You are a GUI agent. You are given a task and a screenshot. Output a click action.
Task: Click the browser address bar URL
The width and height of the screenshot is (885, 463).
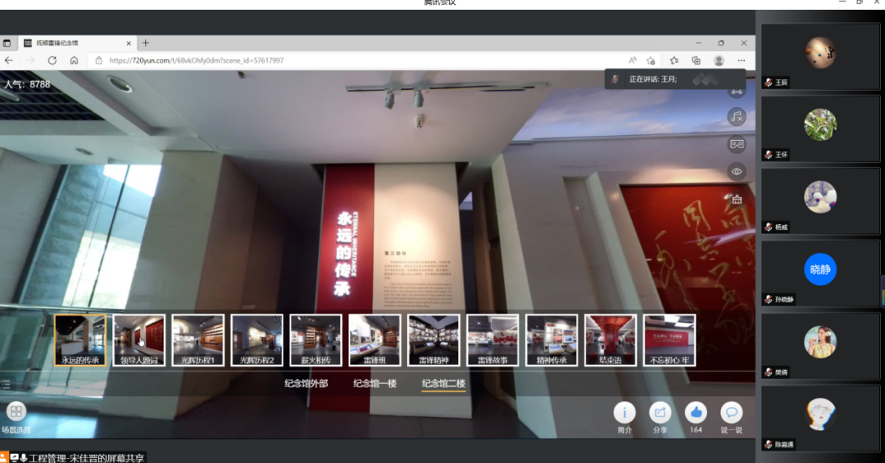(197, 61)
